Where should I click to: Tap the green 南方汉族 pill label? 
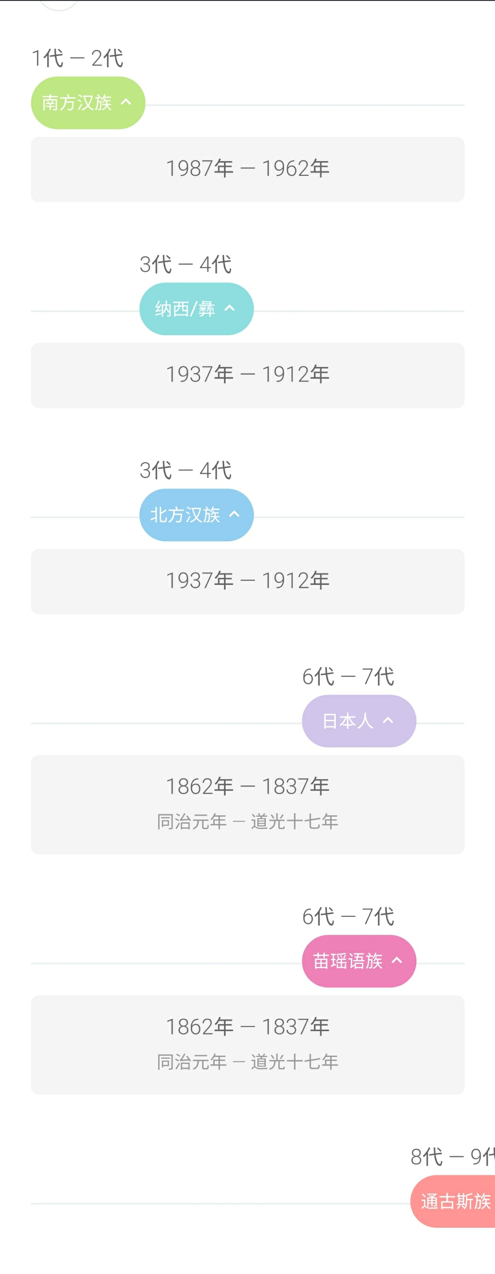77,103
